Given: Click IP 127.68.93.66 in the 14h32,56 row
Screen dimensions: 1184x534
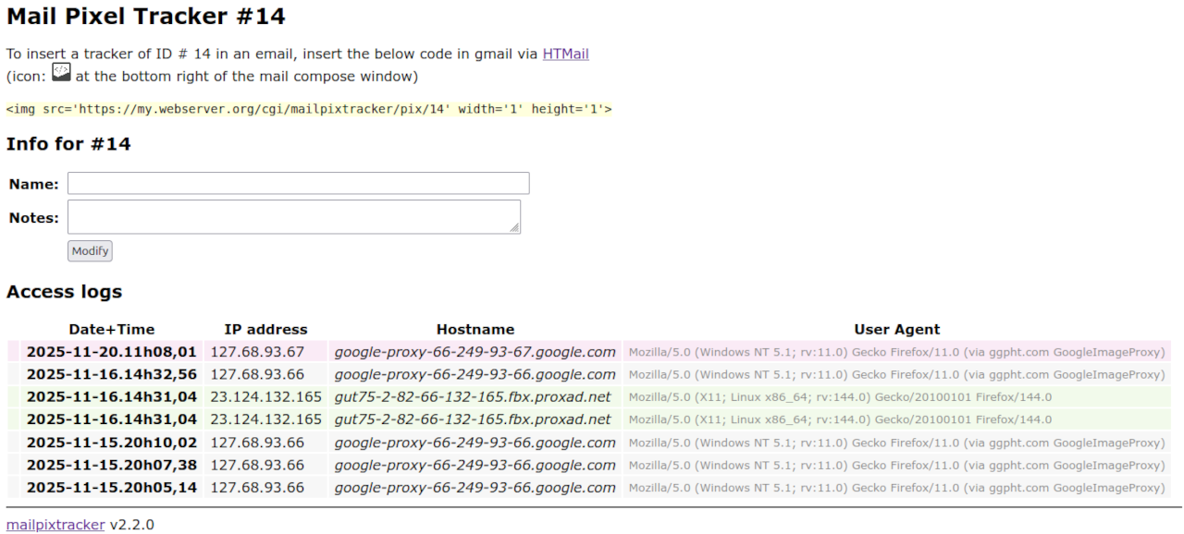Looking at the screenshot, I should pyautogui.click(x=257, y=374).
